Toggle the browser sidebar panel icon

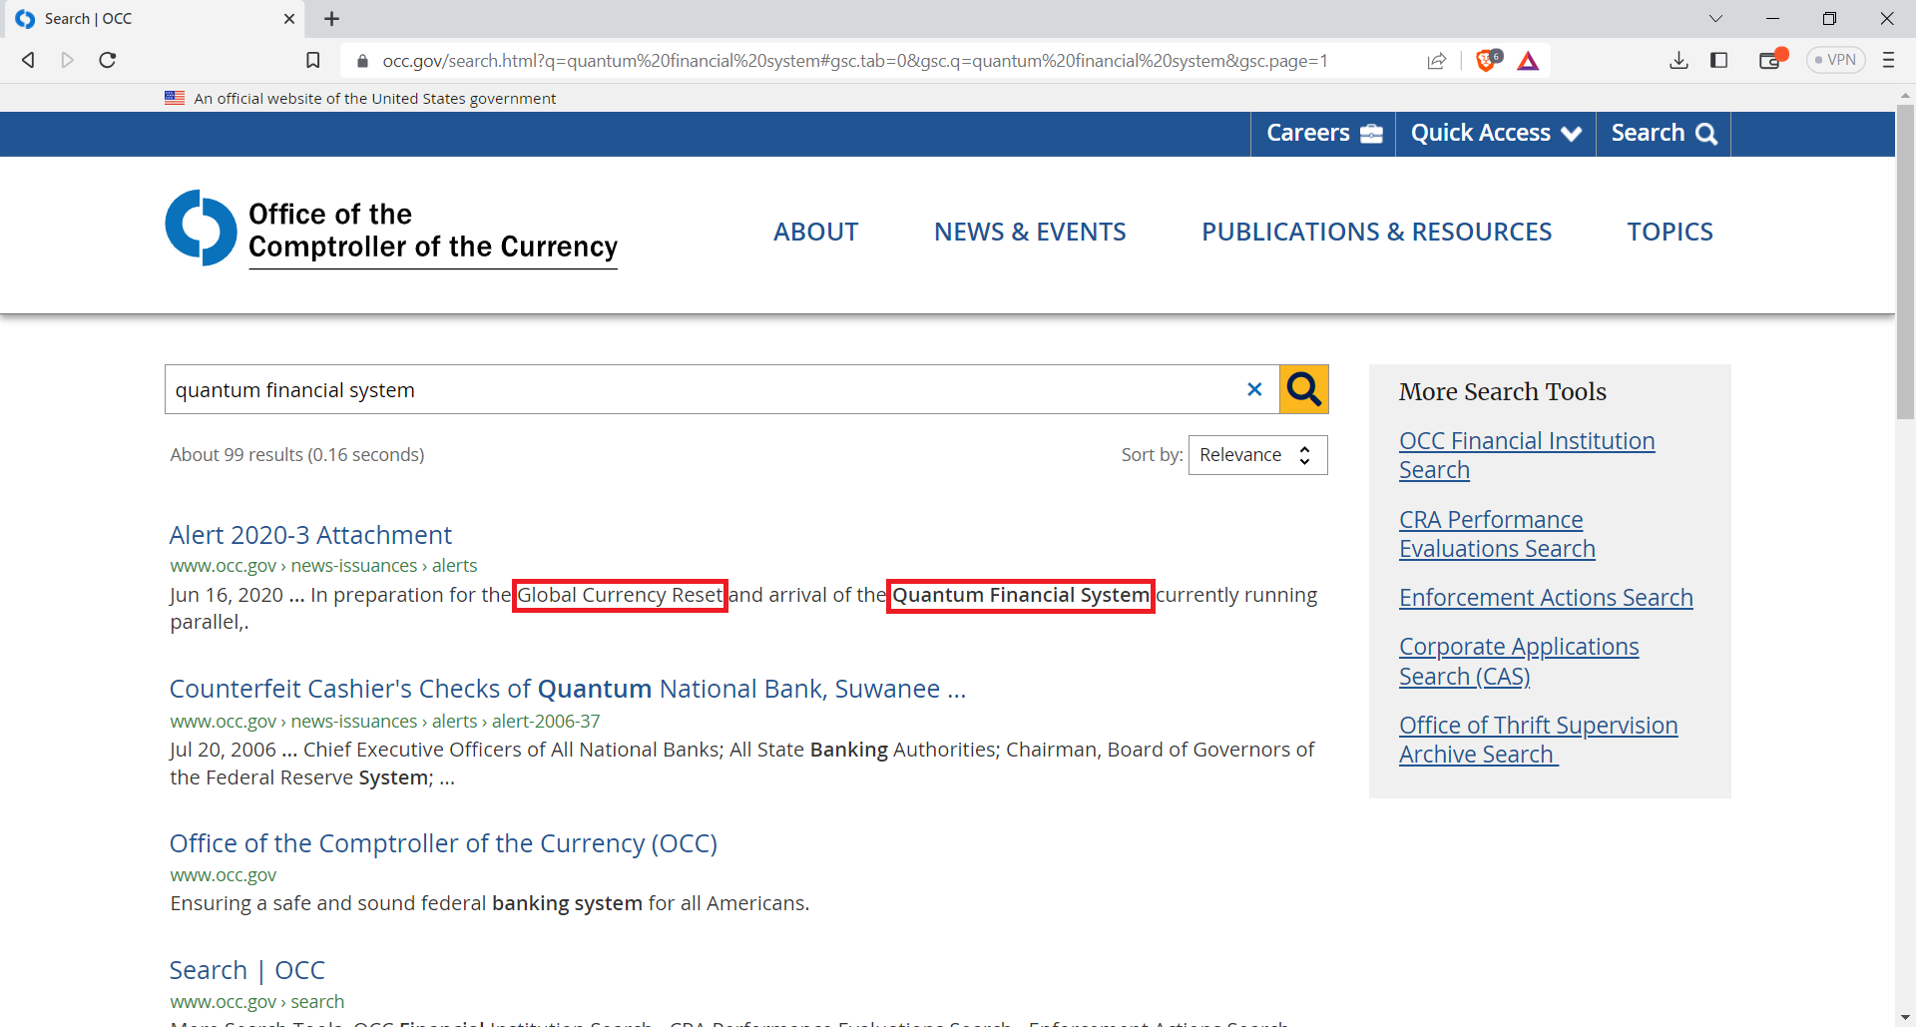(1718, 61)
